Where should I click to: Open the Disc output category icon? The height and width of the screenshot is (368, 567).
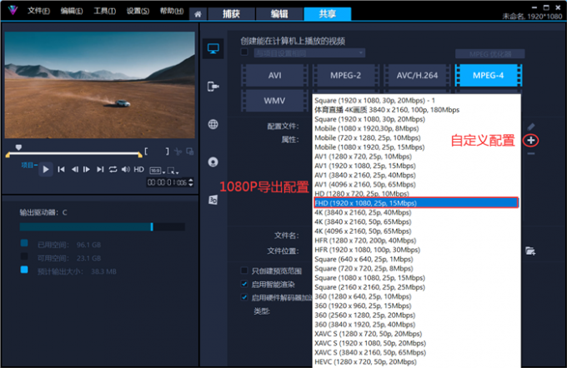click(213, 162)
